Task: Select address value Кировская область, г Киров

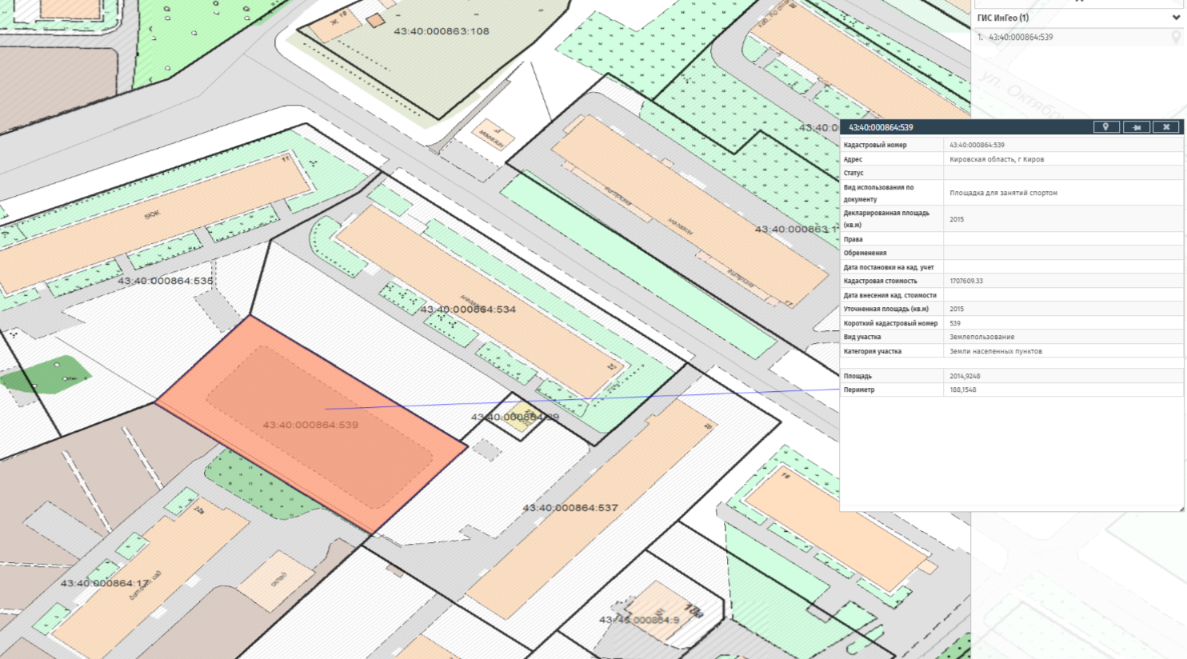Action: [997, 159]
